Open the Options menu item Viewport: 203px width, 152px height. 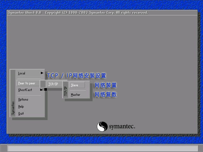click(23, 99)
